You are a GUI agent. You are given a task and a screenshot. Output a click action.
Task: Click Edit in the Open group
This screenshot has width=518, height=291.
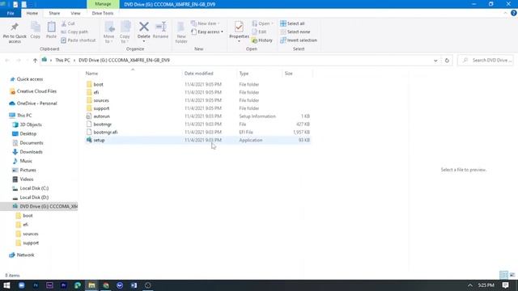tap(259, 32)
